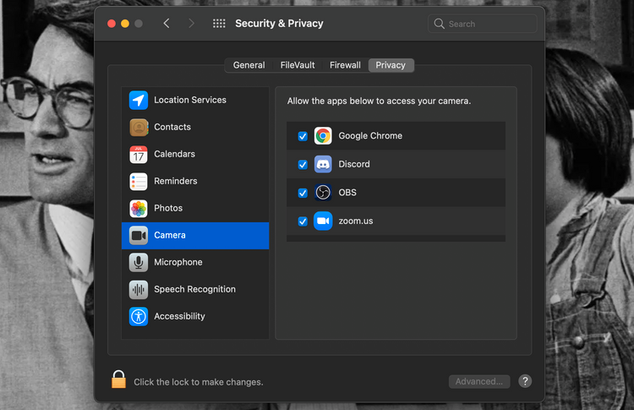The image size is (634, 410).
Task: Click the Reminders list icon
Action: pyautogui.click(x=139, y=181)
